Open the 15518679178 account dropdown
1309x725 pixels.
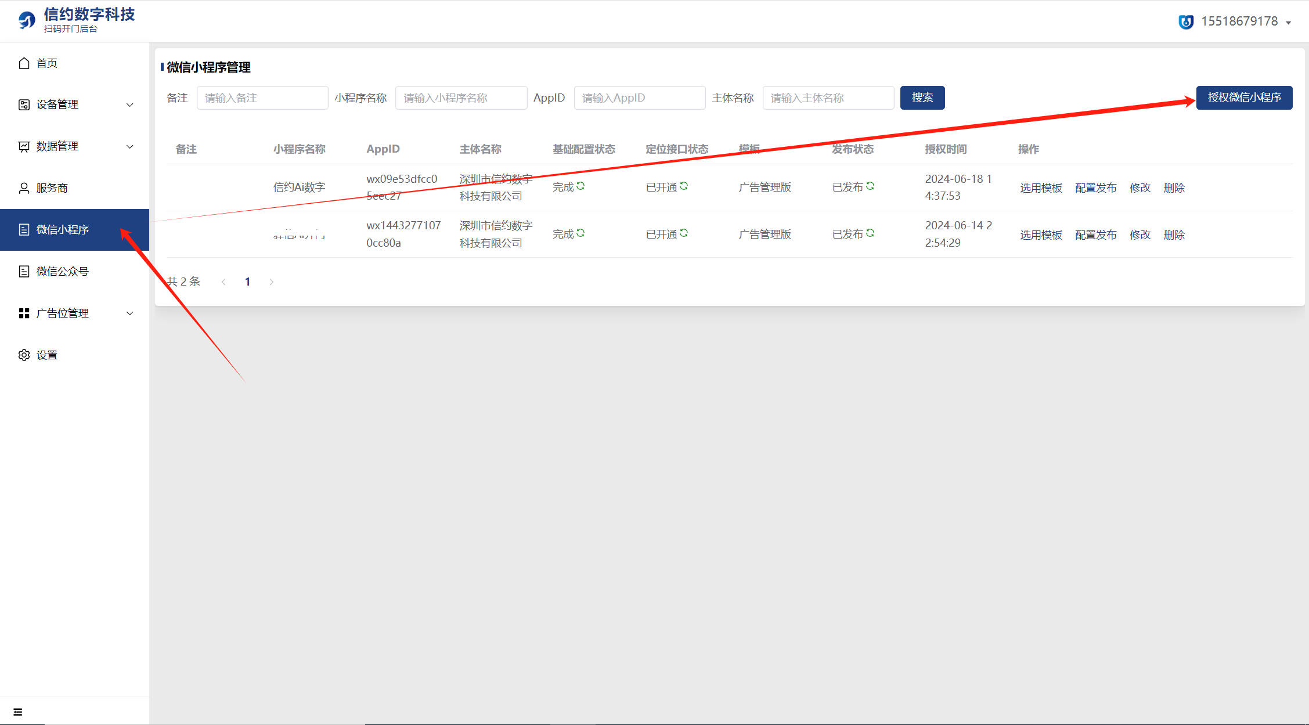[1239, 21]
